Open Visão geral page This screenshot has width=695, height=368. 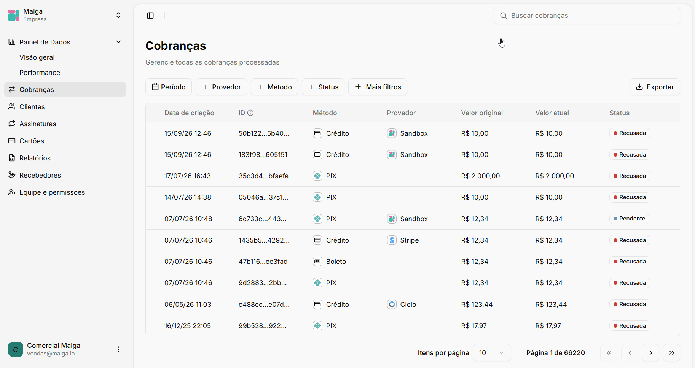[x=37, y=57]
